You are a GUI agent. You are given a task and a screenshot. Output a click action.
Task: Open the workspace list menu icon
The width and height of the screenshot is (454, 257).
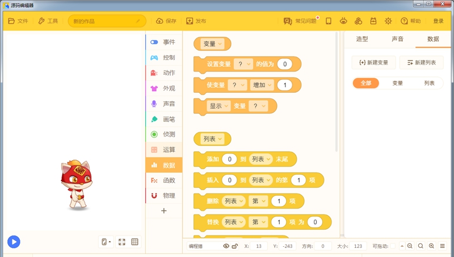pyautogui.click(x=443, y=246)
